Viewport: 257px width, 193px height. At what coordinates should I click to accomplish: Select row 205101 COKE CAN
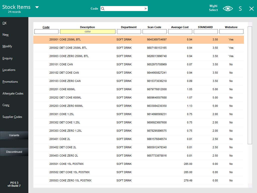click(139, 65)
